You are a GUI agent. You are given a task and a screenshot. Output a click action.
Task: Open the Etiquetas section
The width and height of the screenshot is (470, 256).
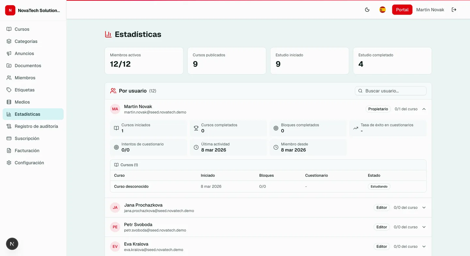click(24, 90)
